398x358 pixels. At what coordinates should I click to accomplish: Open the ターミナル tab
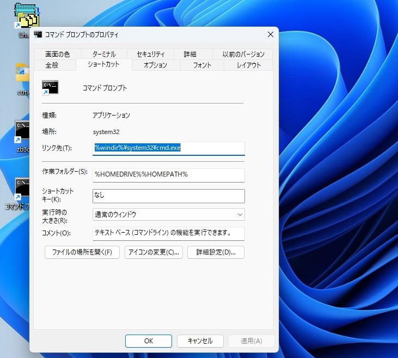point(104,54)
